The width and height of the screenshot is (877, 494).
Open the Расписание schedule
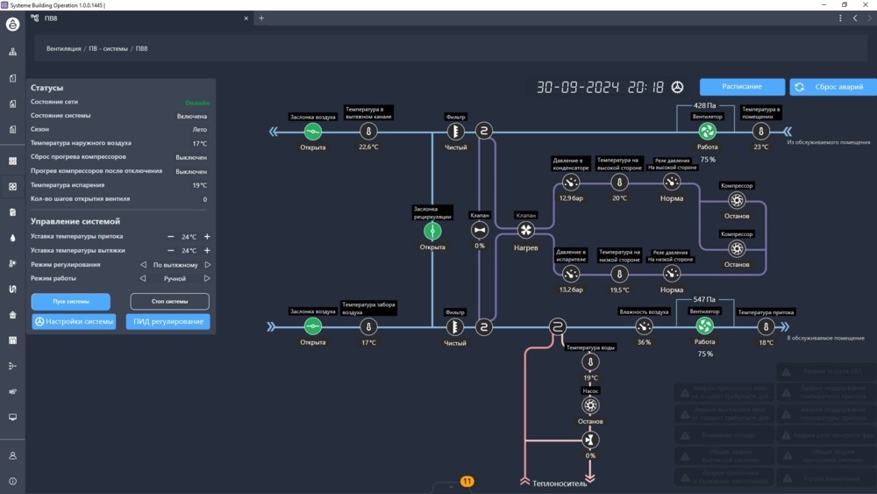click(742, 87)
